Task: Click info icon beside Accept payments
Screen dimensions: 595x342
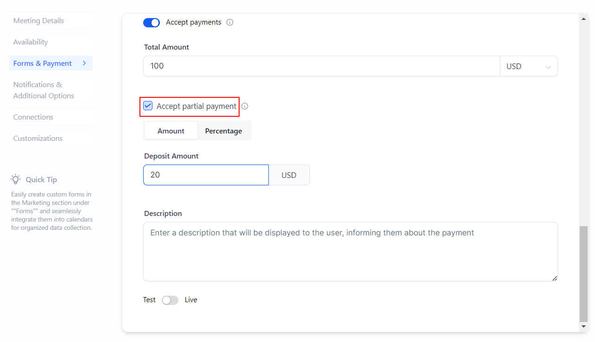Action: point(230,22)
